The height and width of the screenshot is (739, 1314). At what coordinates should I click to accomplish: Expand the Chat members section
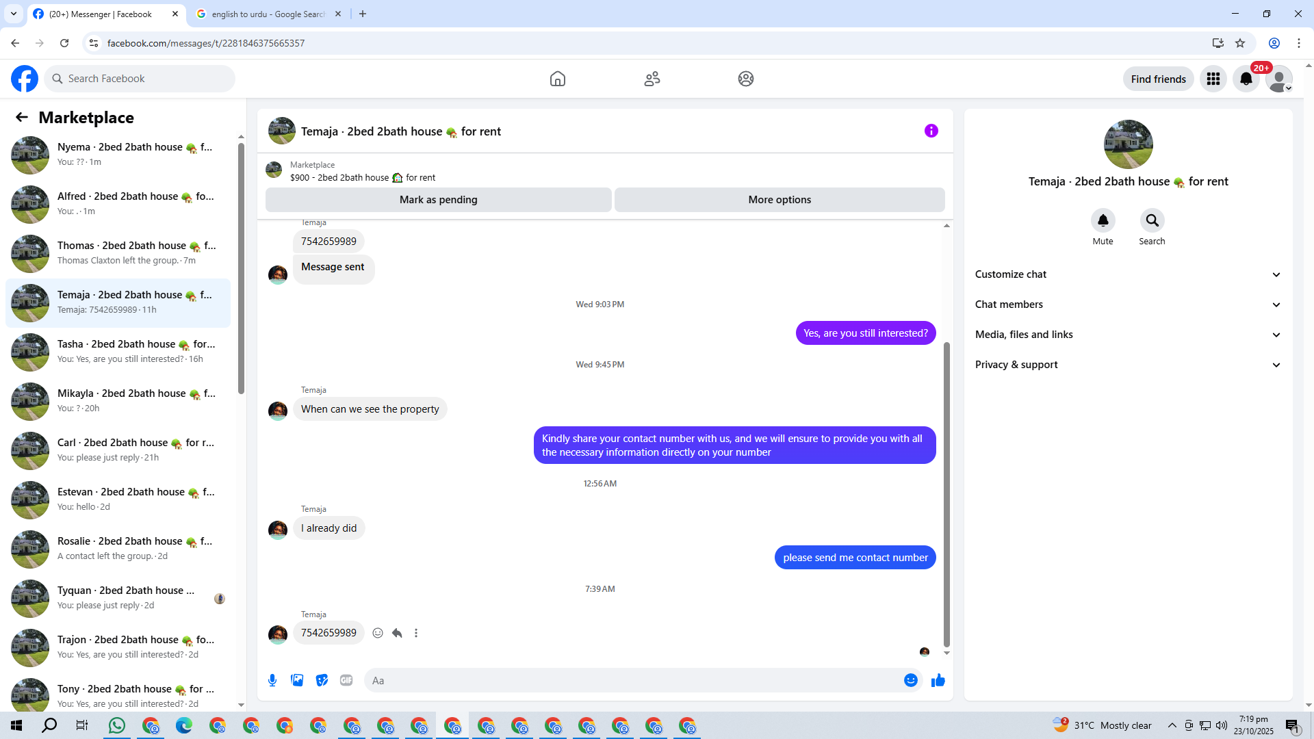(1127, 304)
